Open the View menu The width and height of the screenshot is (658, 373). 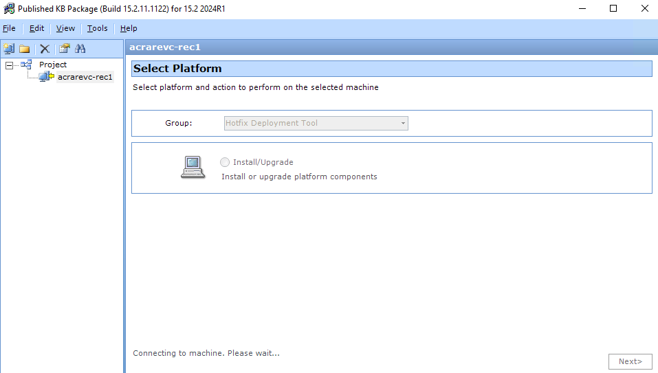click(65, 28)
